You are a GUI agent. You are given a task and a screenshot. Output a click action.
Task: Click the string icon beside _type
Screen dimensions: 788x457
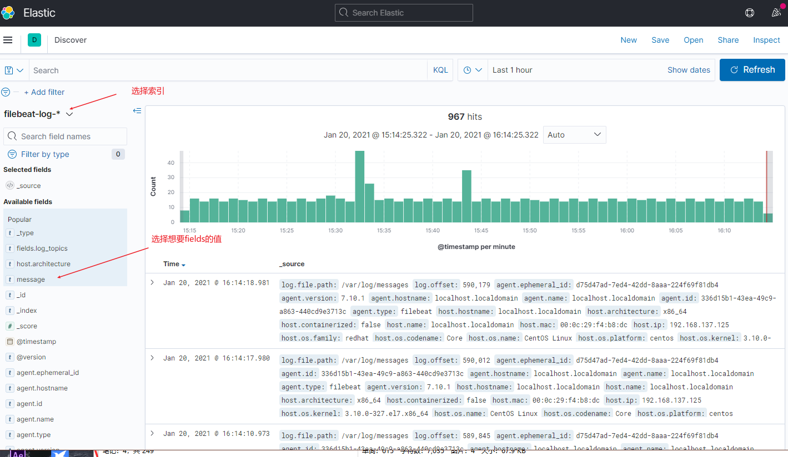coord(10,233)
